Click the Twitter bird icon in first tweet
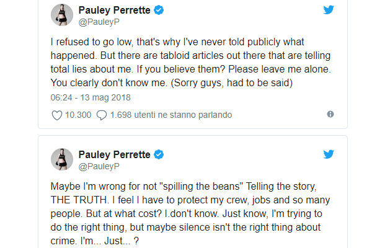 coord(329,11)
